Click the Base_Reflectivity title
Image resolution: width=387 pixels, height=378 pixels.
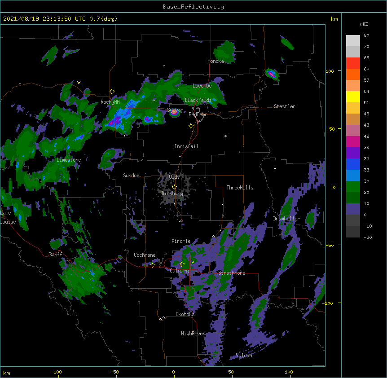(193, 7)
